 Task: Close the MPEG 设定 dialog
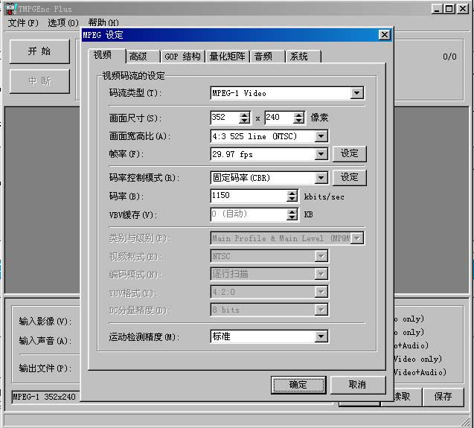click(x=385, y=35)
